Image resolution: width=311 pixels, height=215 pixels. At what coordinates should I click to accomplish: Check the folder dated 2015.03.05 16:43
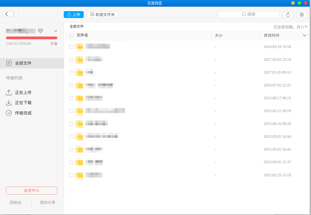click(71, 149)
